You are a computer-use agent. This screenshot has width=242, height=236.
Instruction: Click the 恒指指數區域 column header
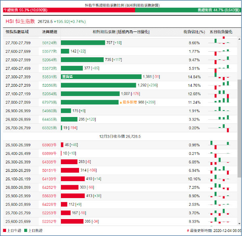[17, 32]
